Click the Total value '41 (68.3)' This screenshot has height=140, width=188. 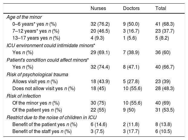(164, 24)
